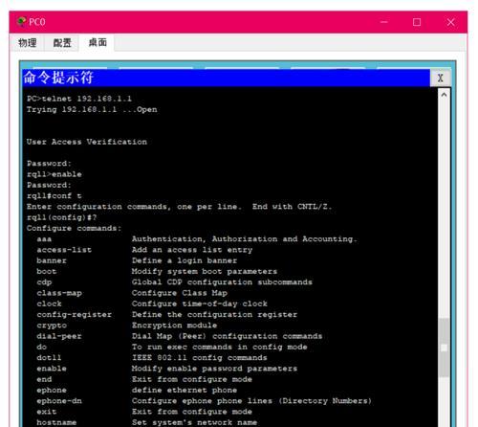Close the 命令提示符 panel with X
This screenshot has height=427, width=478.
[440, 78]
